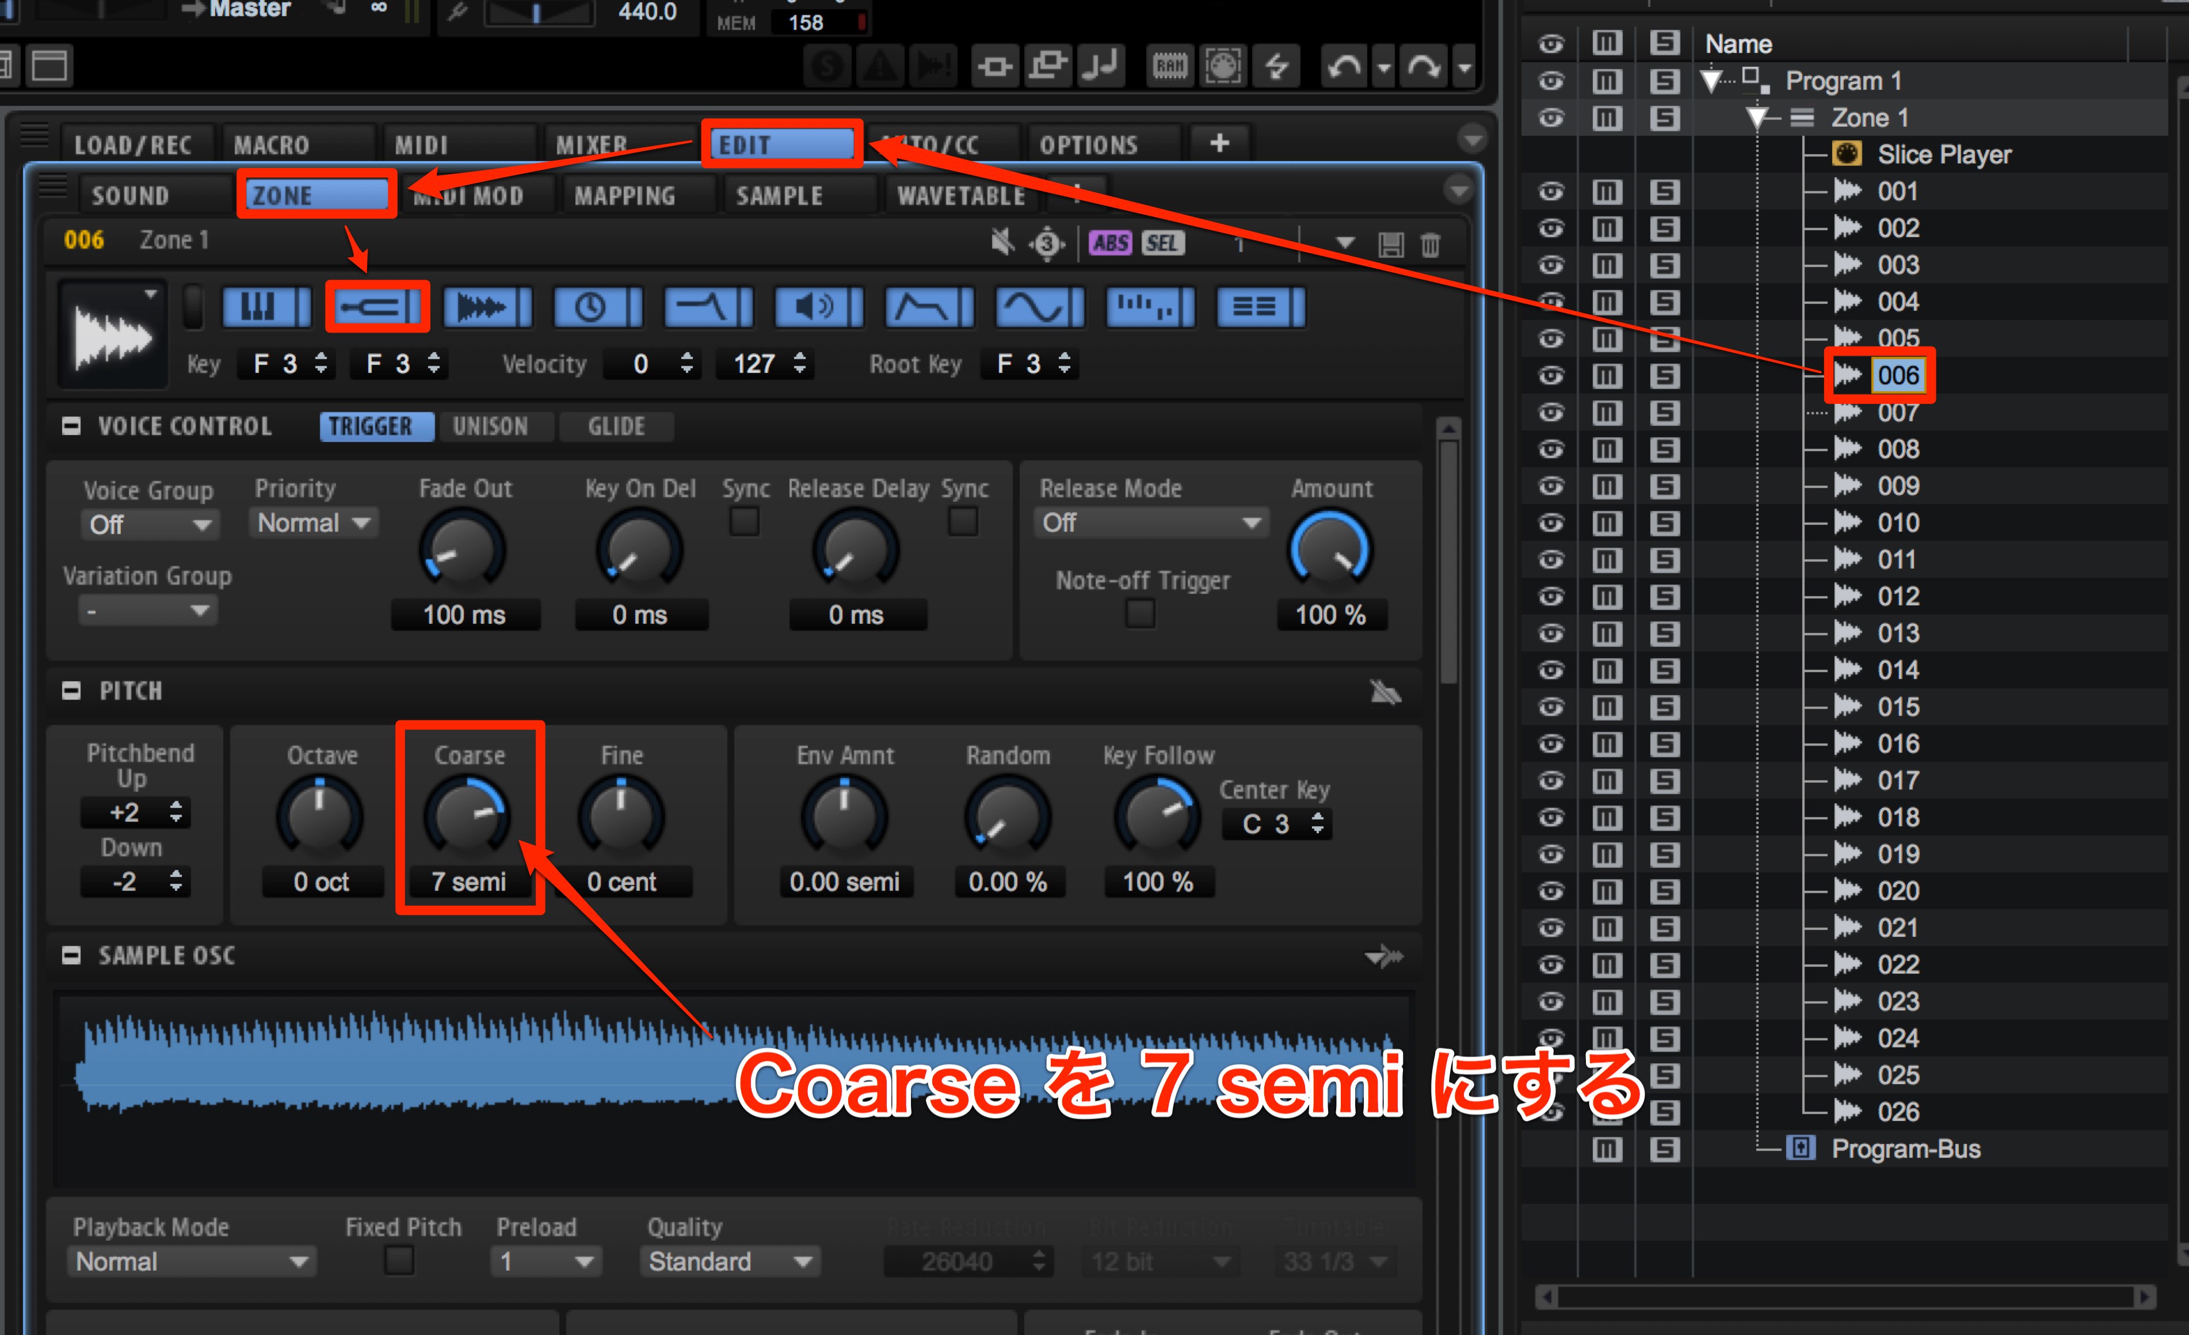Open the amplifier speaker section button
This screenshot has height=1335, width=2189.
(x=818, y=307)
